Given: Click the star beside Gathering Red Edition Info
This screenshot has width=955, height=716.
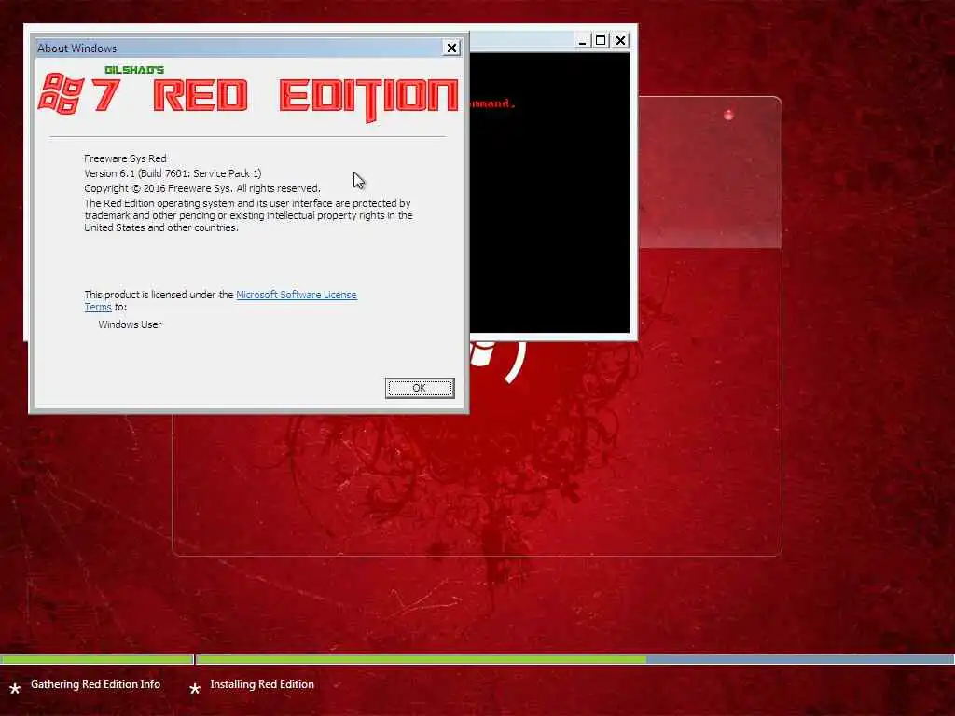Looking at the screenshot, I should pyautogui.click(x=15, y=689).
